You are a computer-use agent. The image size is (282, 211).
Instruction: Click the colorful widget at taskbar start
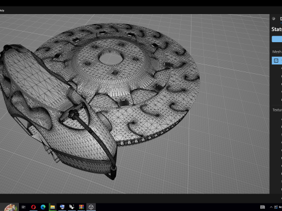tap(10, 207)
